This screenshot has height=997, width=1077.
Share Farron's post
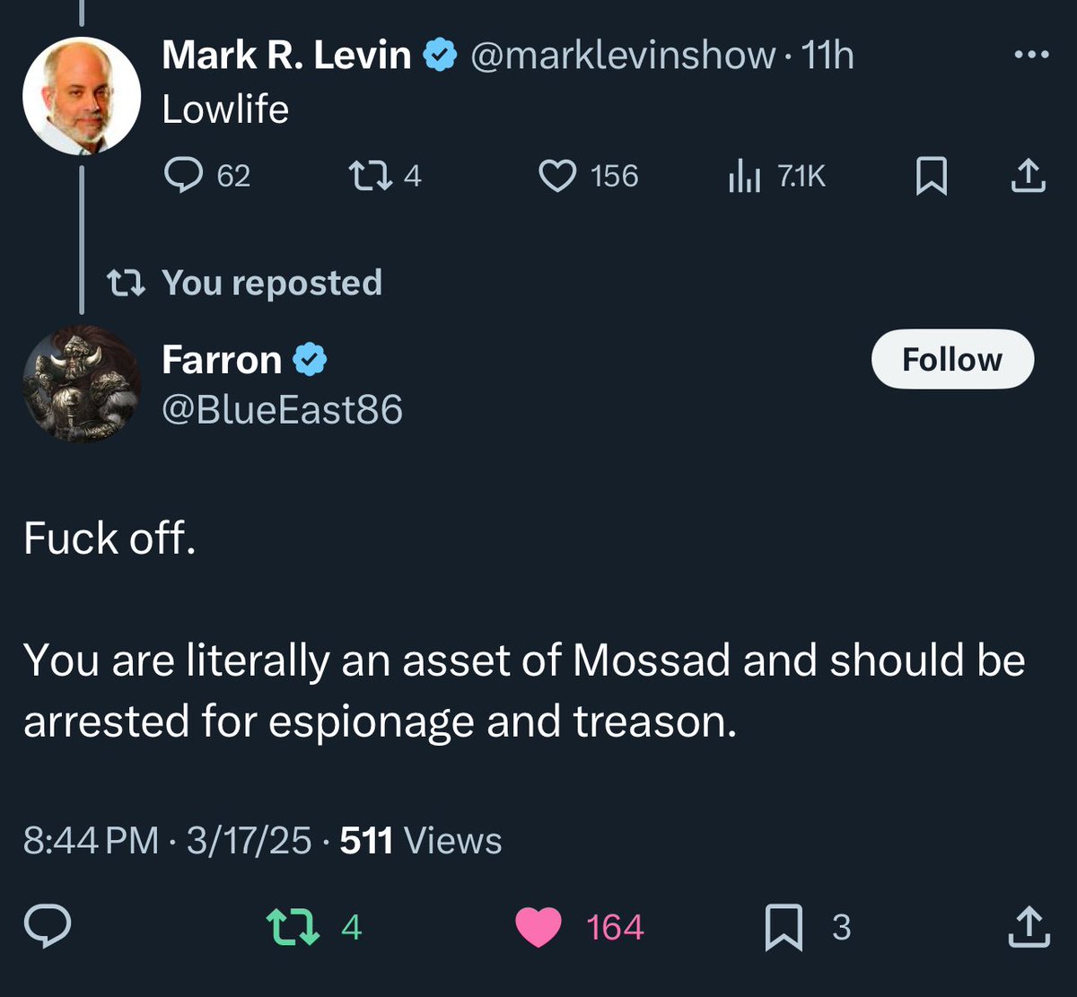(x=1029, y=927)
